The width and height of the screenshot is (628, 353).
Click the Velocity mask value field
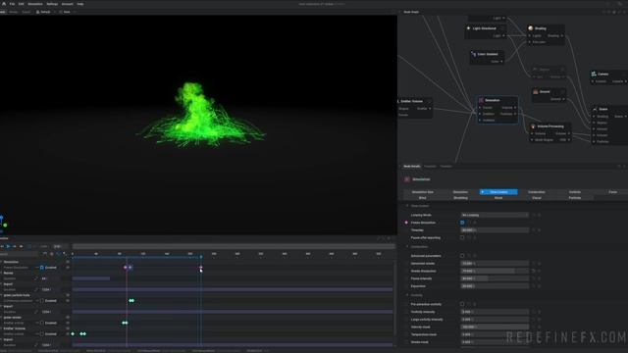pos(495,327)
